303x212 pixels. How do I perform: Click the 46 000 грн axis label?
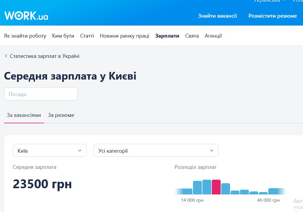(x=268, y=200)
